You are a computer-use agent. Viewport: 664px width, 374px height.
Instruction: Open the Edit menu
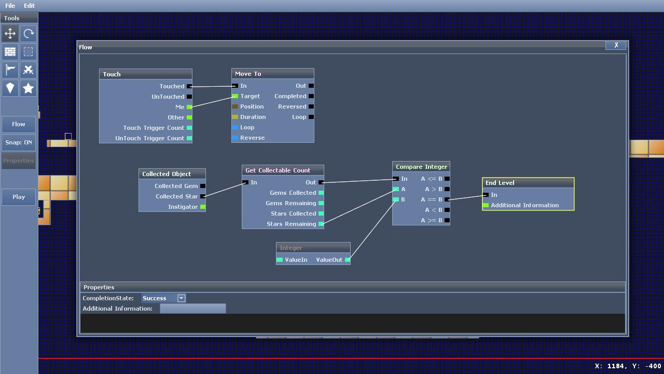point(30,6)
